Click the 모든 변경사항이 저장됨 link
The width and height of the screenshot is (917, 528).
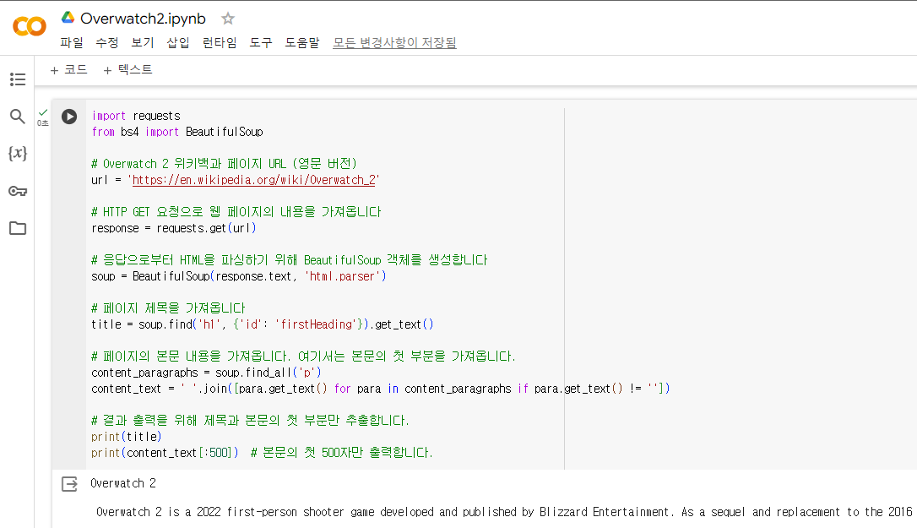point(395,43)
